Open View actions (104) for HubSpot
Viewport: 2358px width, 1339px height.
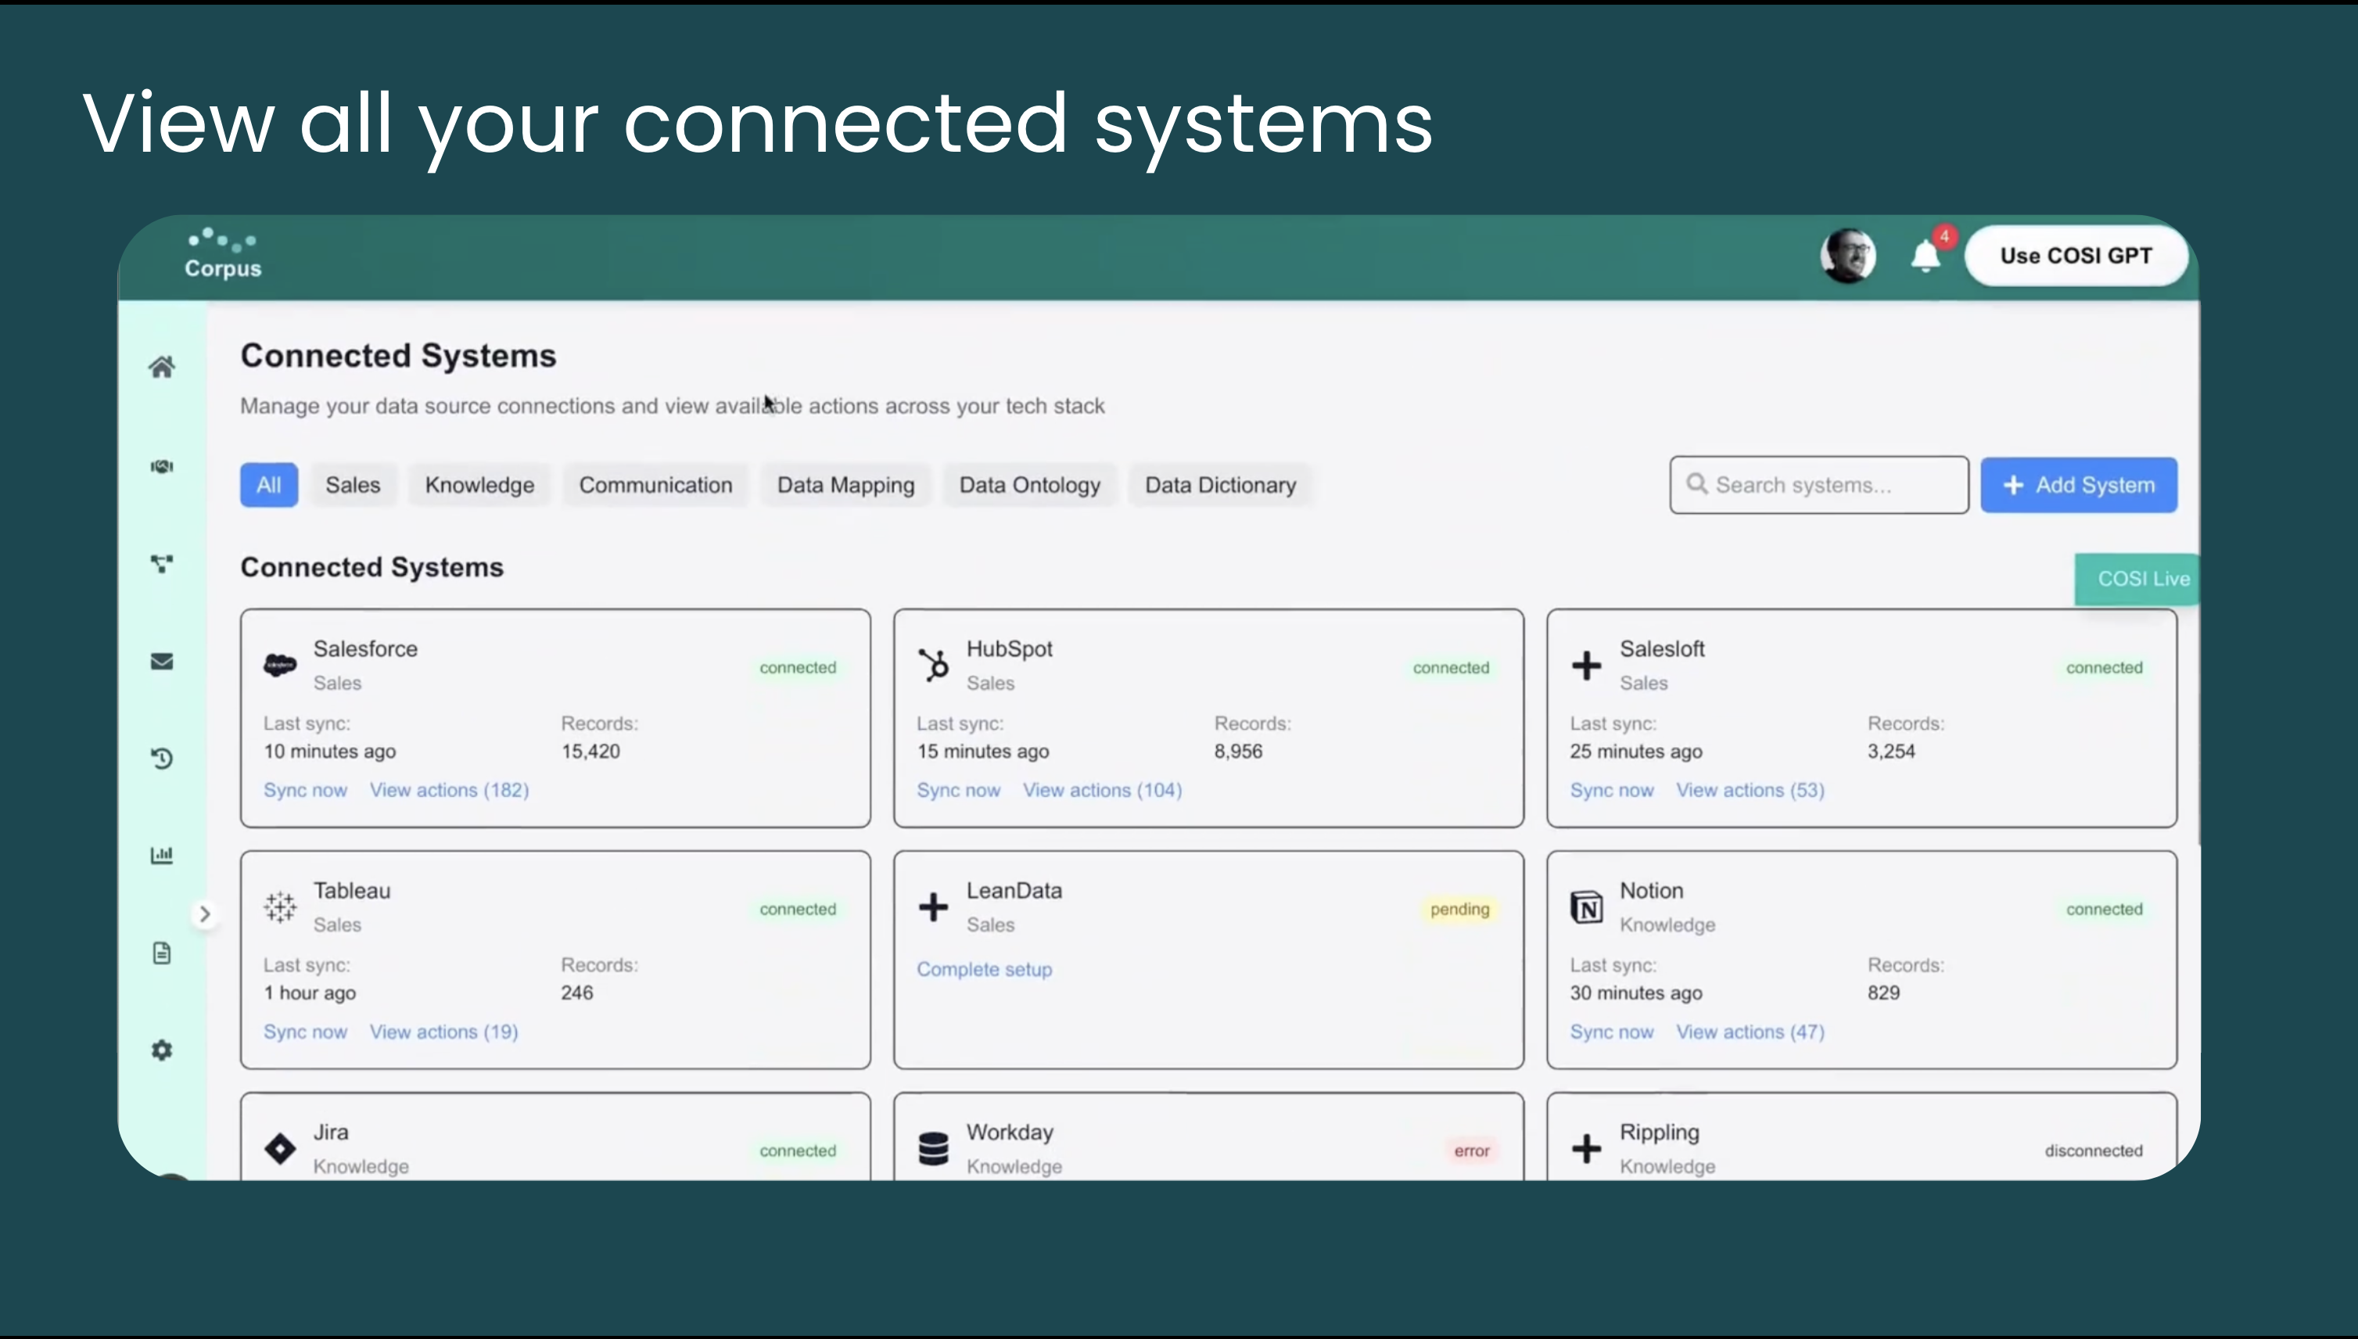click(x=1102, y=790)
